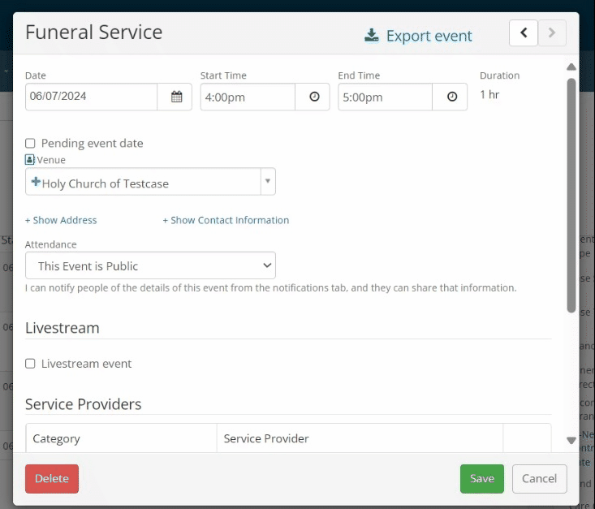Click the Service Providers section heading
This screenshot has width=595, height=509.
pyautogui.click(x=83, y=404)
